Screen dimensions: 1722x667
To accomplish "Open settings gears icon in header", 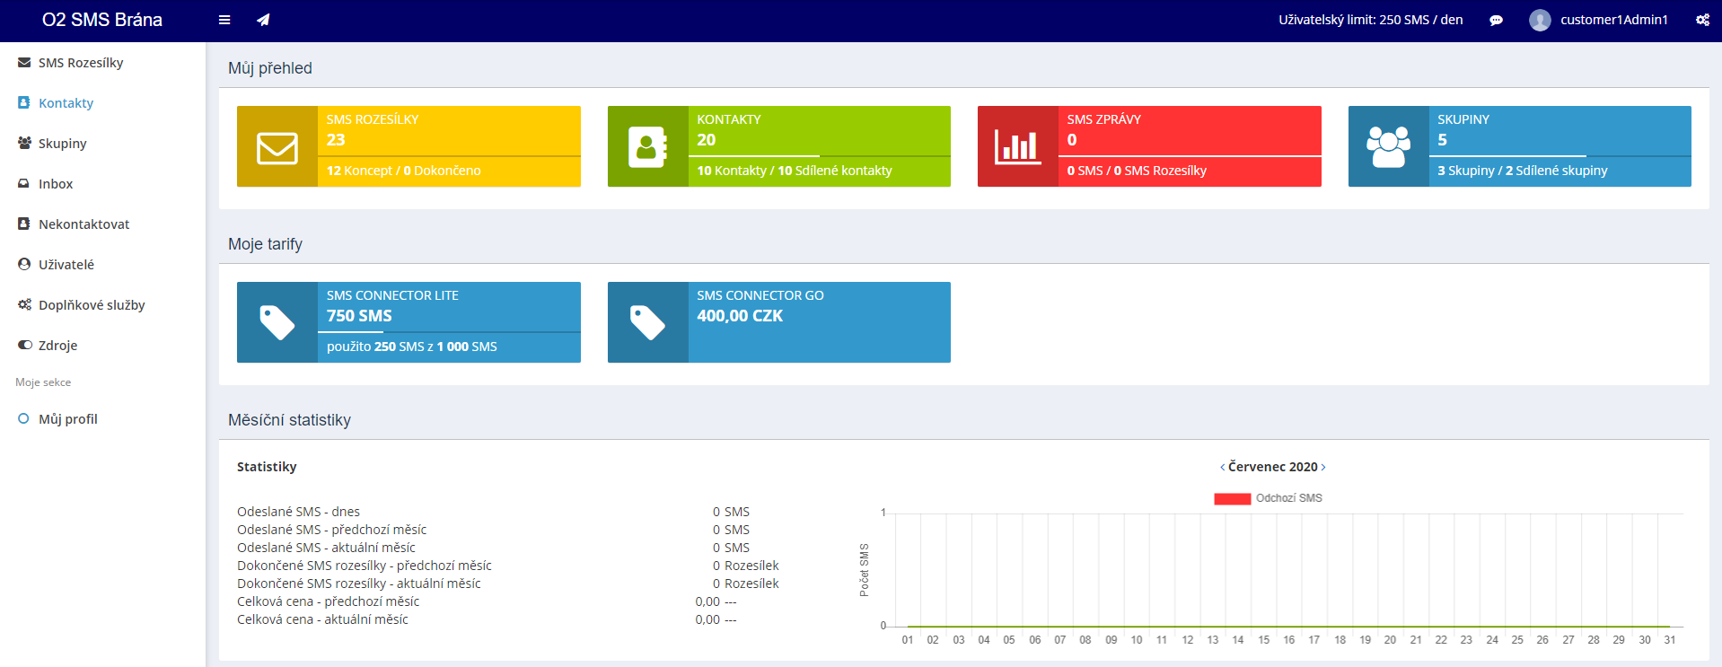I will (1702, 20).
